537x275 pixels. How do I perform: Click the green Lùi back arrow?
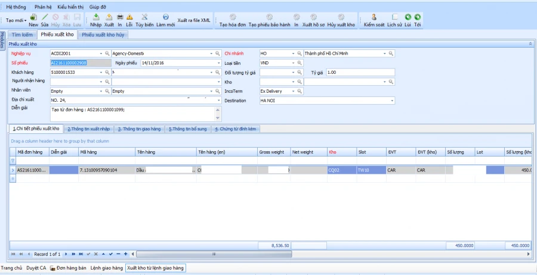[x=408, y=17]
